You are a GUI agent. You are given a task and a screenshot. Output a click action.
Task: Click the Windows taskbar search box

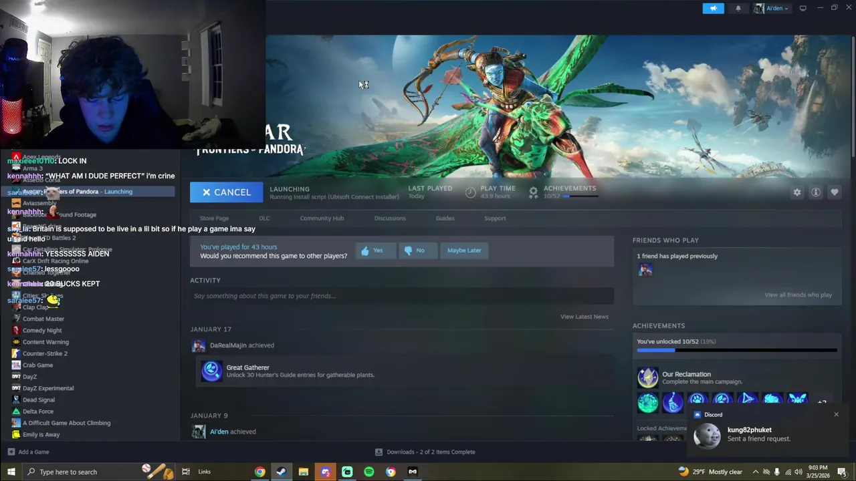(x=99, y=472)
